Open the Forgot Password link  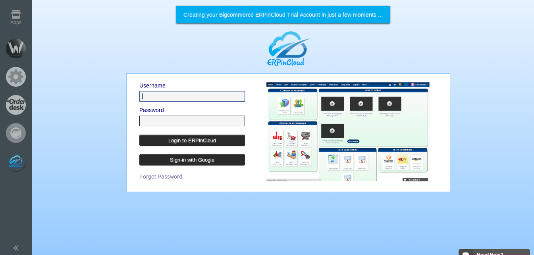click(160, 177)
